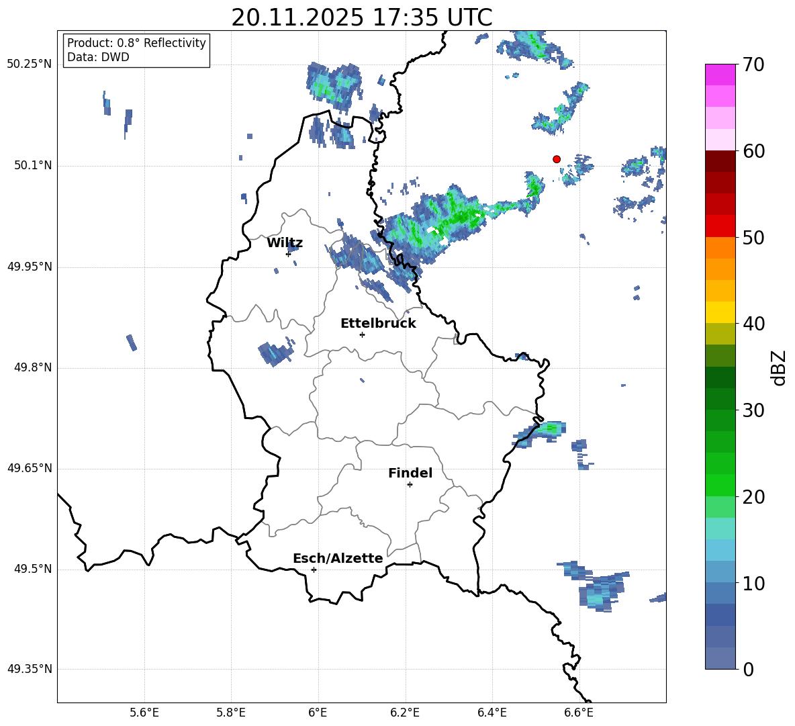This screenshot has width=795, height=726.
Task: Click the 'Product: 0.8° Reflectivity' text
Action: (136, 43)
